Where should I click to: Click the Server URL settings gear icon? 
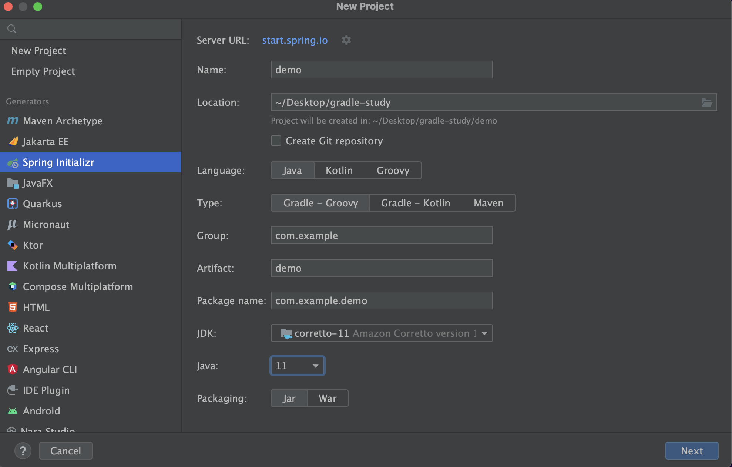[346, 40]
